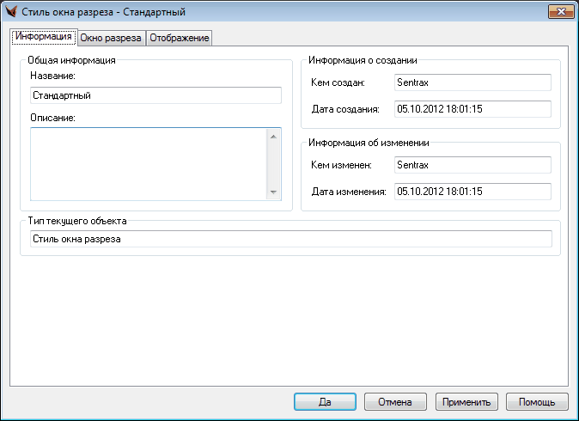The width and height of the screenshot is (579, 421).
Task: Select the Отображение tab
Action: point(179,38)
